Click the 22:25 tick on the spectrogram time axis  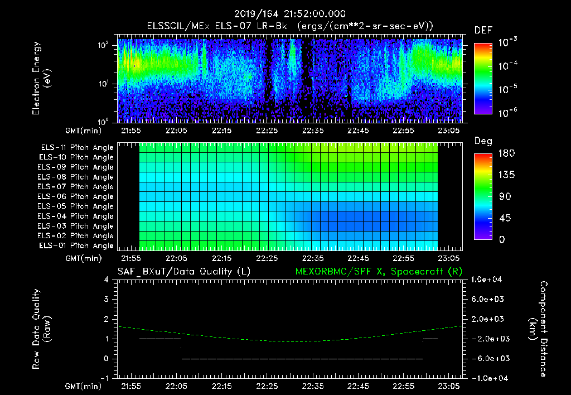click(267, 131)
